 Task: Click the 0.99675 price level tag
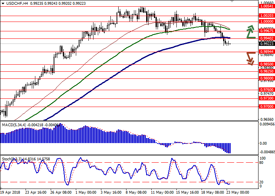point(266,31)
